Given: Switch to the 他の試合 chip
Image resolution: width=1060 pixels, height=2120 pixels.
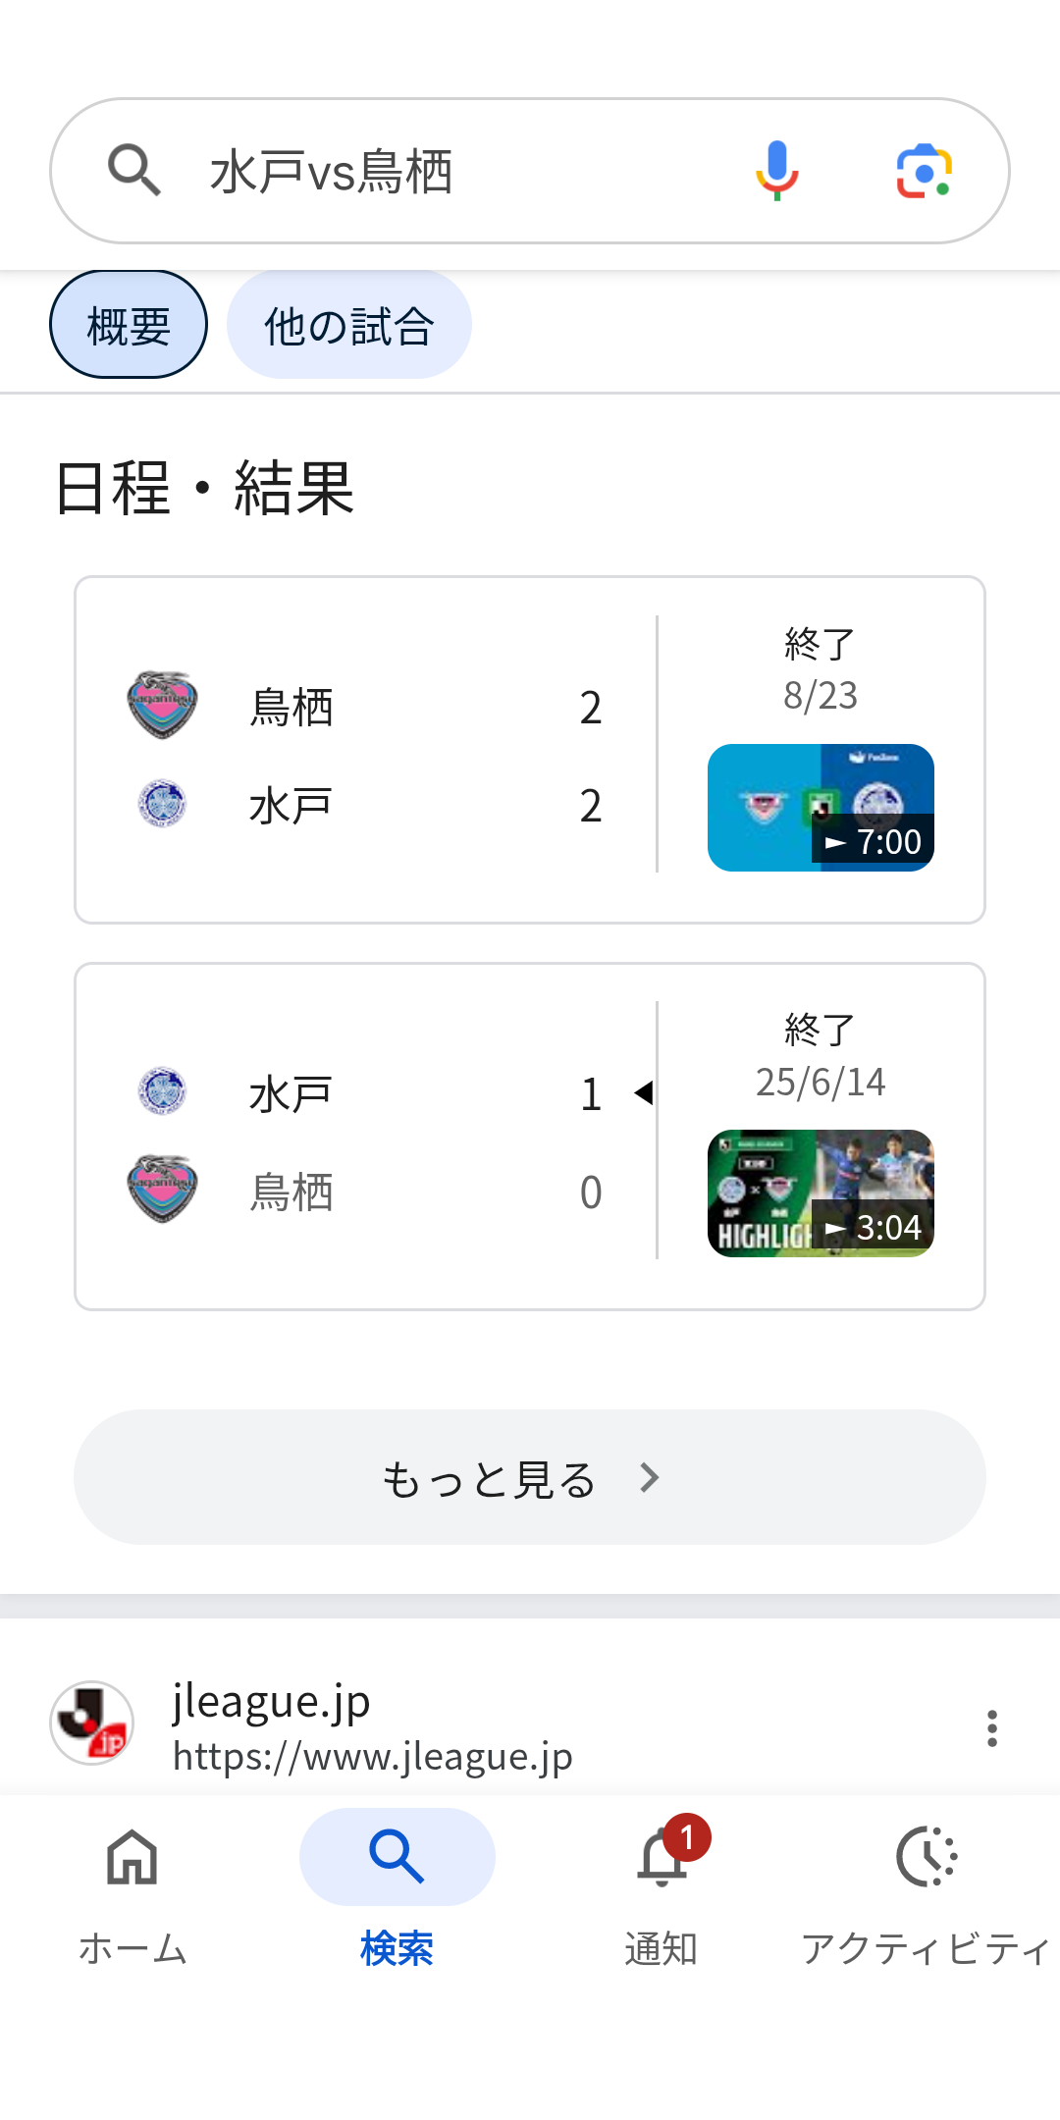Looking at the screenshot, I should click(348, 325).
